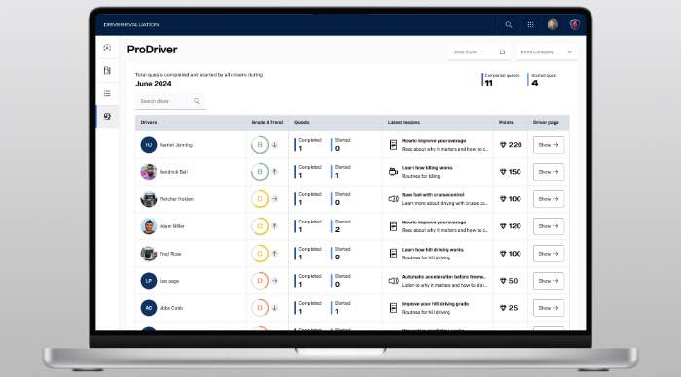The width and height of the screenshot is (681, 377).
Task: Sort by Points column header
Action: coord(506,122)
